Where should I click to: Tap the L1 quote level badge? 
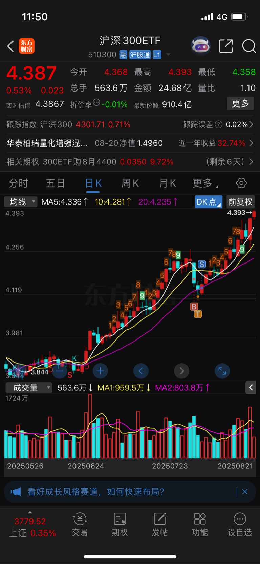tap(157, 55)
